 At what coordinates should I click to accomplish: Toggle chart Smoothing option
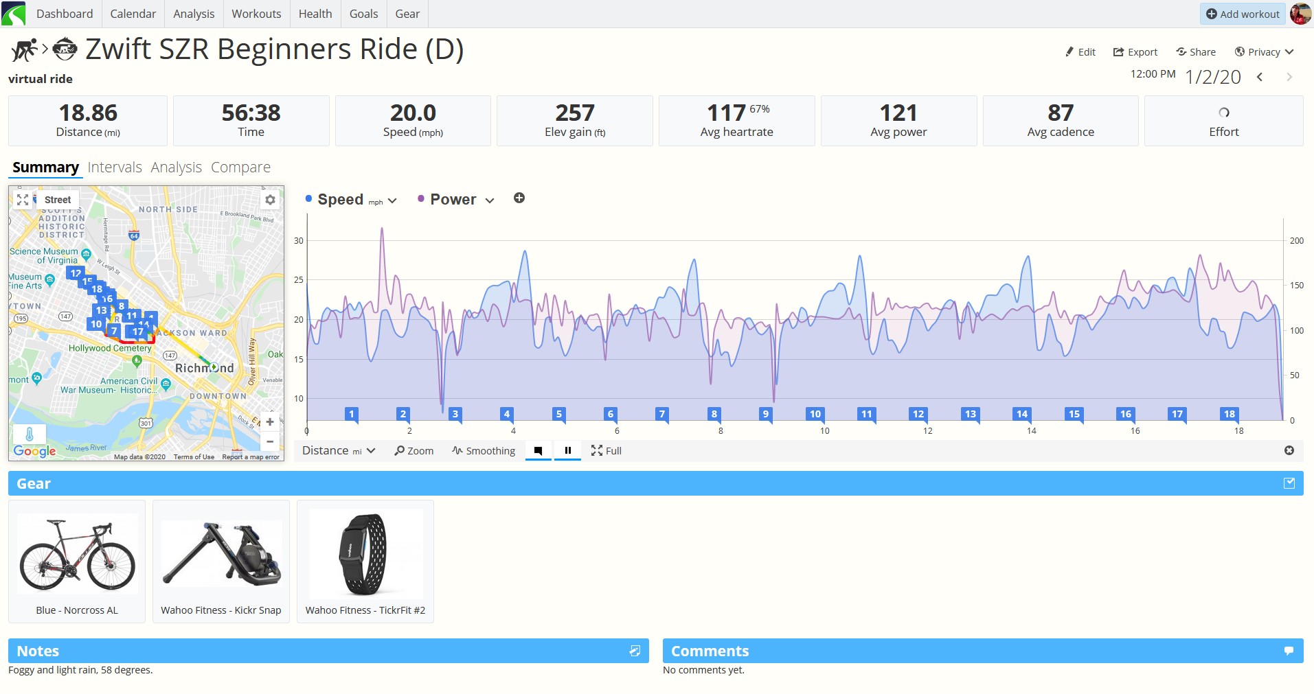[484, 451]
